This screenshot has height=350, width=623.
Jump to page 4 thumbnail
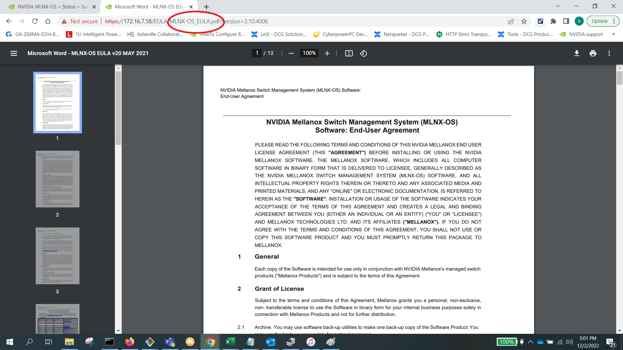[x=57, y=319]
